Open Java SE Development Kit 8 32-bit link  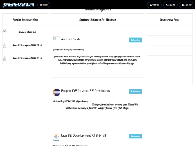pos(27,45)
